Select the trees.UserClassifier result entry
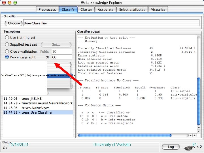 [x=38, y=112]
